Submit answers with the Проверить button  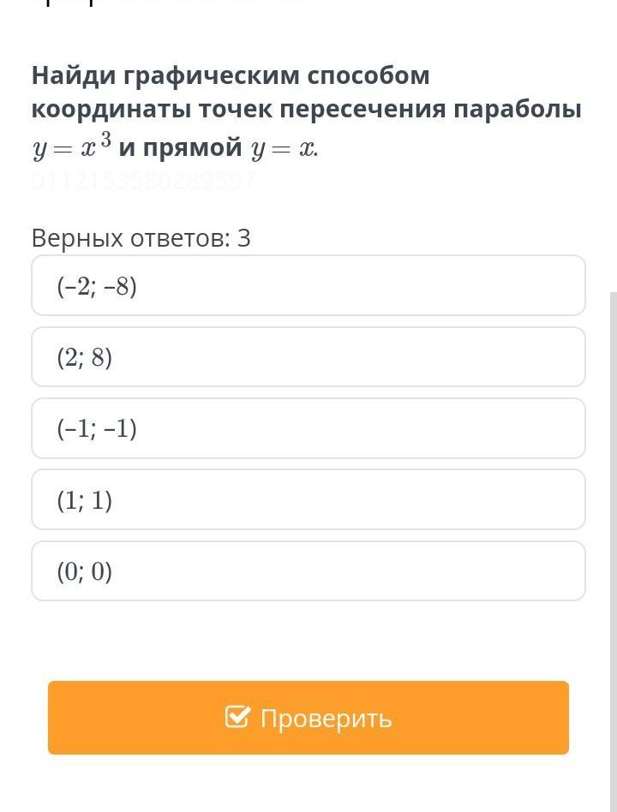point(308,718)
